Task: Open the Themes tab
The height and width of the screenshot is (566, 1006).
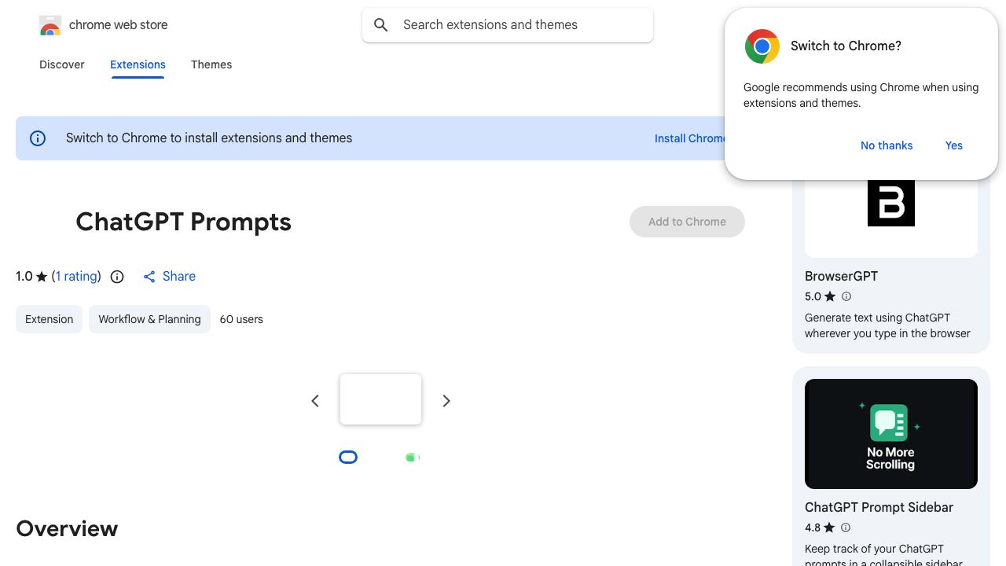Action: [x=211, y=64]
